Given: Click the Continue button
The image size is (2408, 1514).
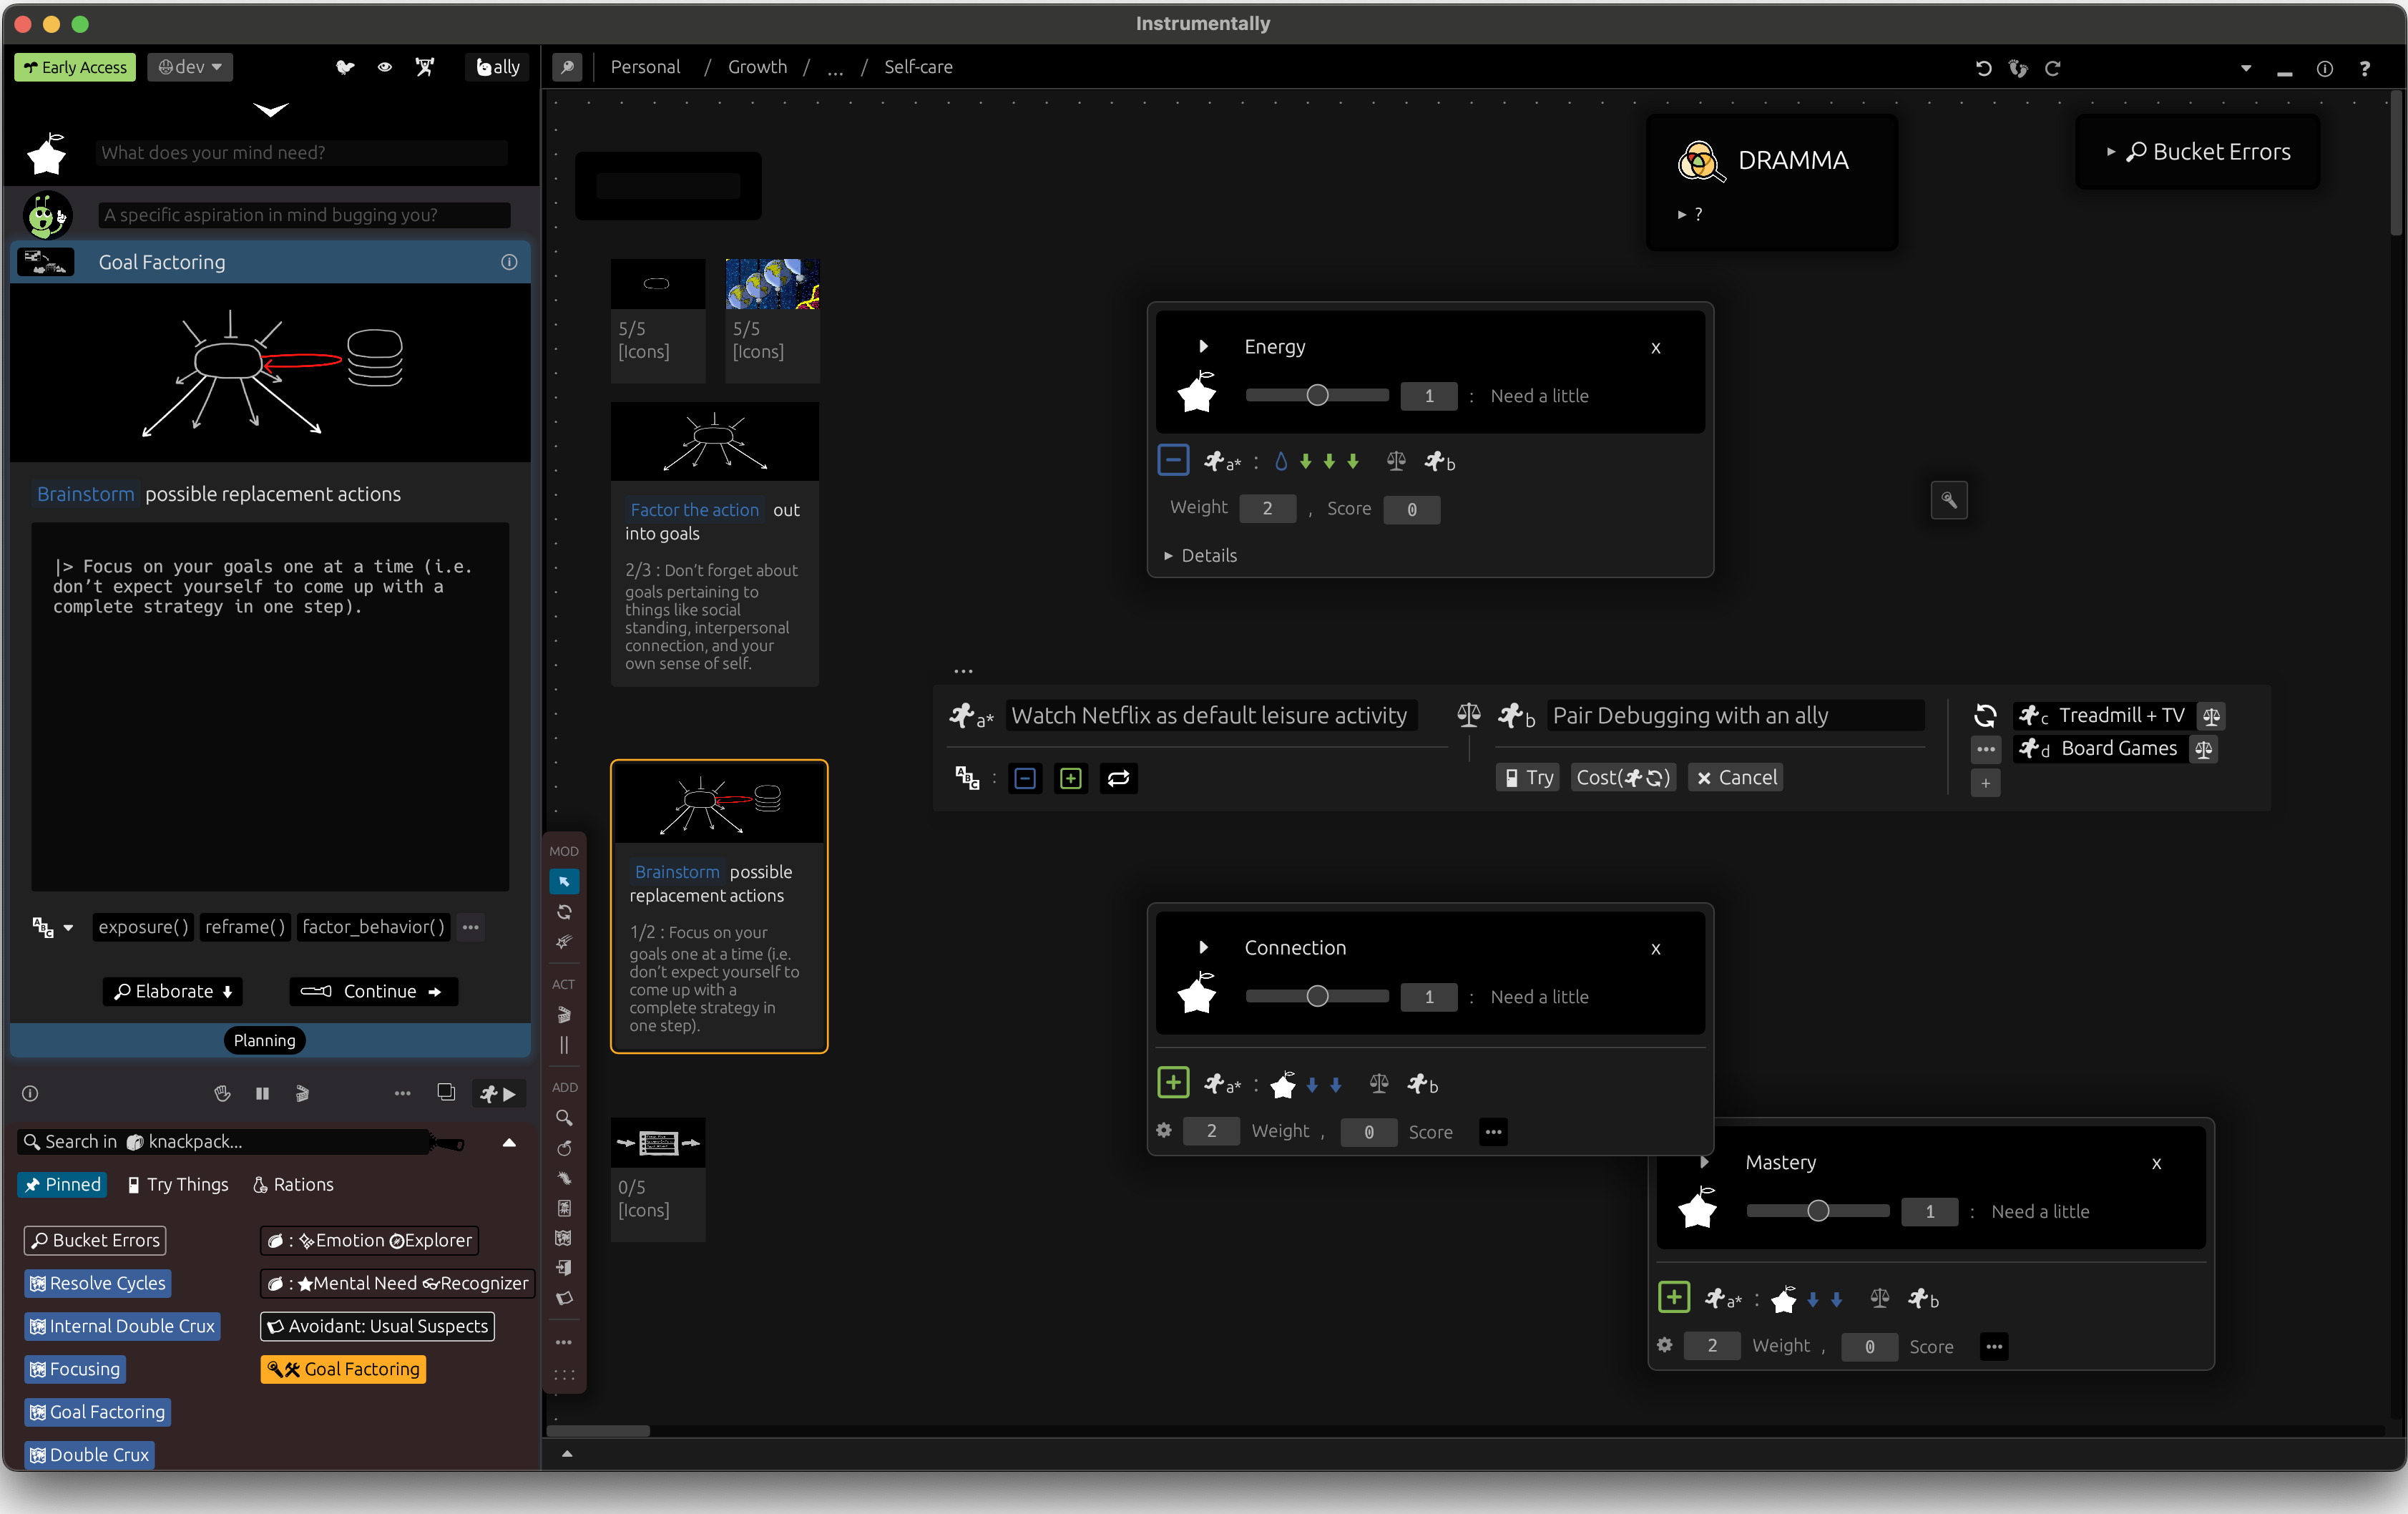Looking at the screenshot, I should pos(373,991).
